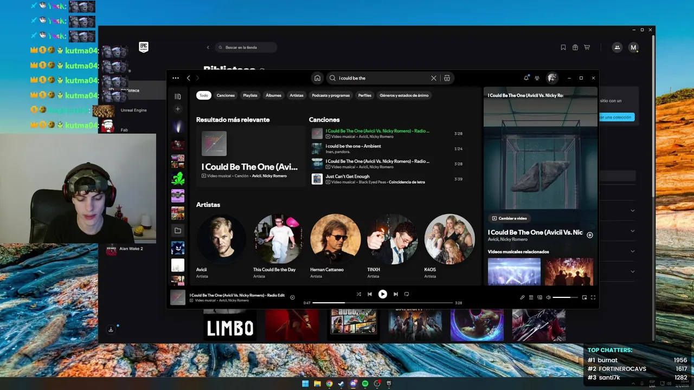Screen dimensions: 694x390
Task: Open Spotify notifications bell
Action: click(526, 78)
